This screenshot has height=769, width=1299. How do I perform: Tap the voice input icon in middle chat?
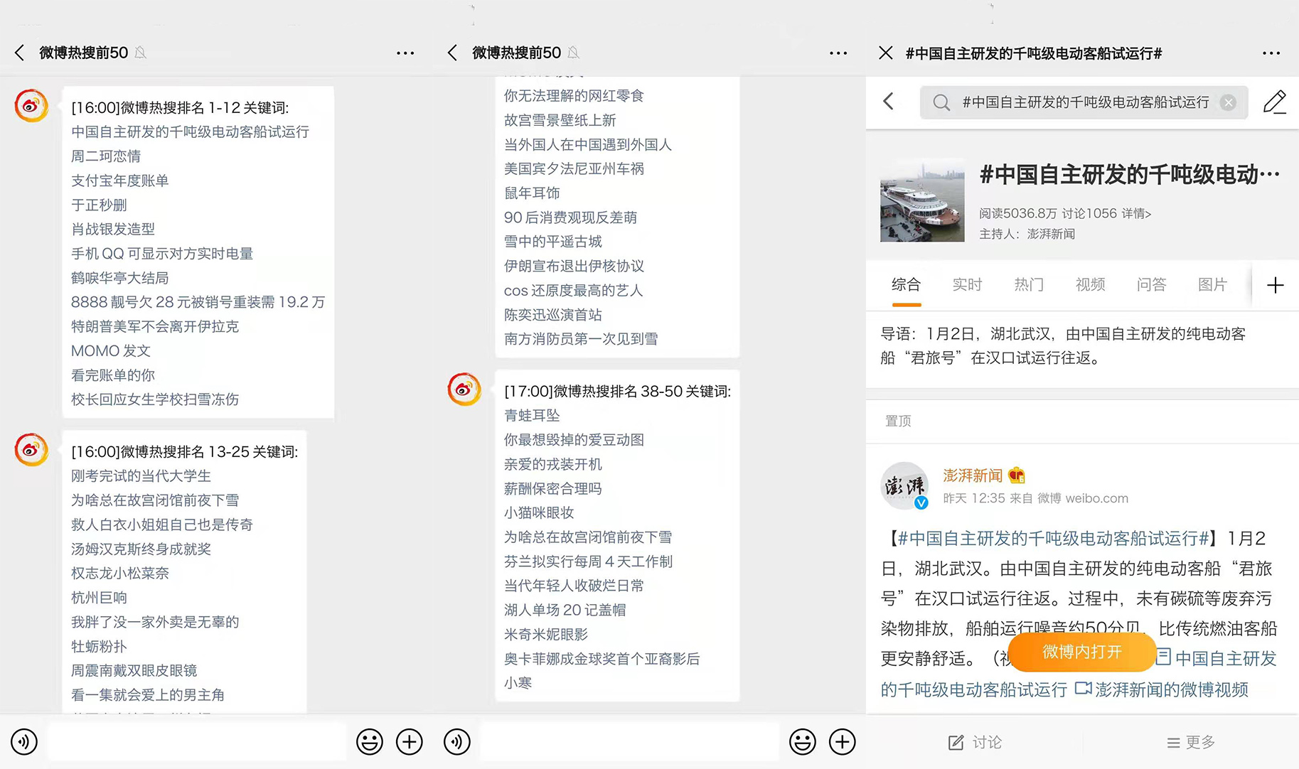pyautogui.click(x=457, y=742)
